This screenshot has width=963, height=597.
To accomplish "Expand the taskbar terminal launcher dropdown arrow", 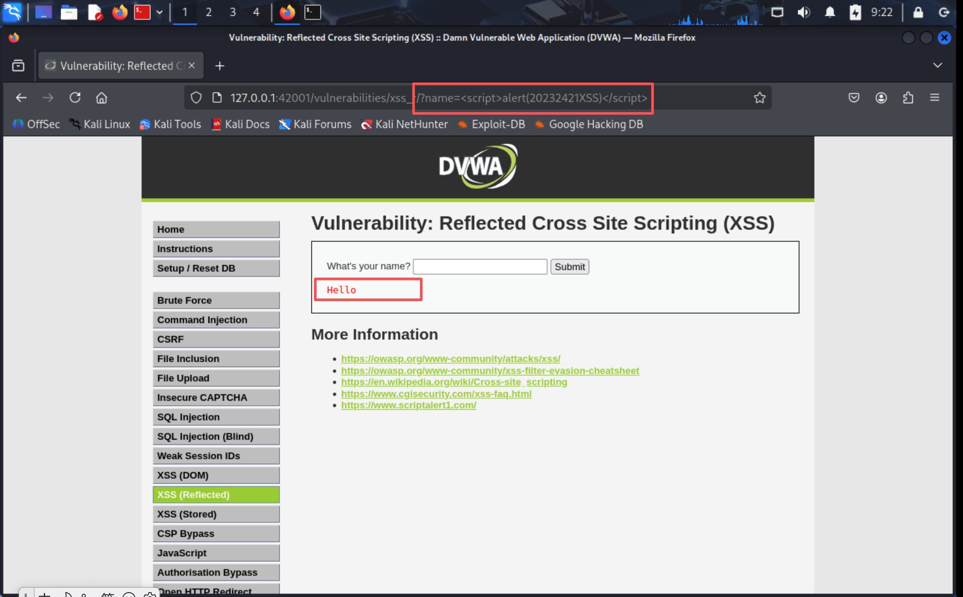I will [x=160, y=12].
